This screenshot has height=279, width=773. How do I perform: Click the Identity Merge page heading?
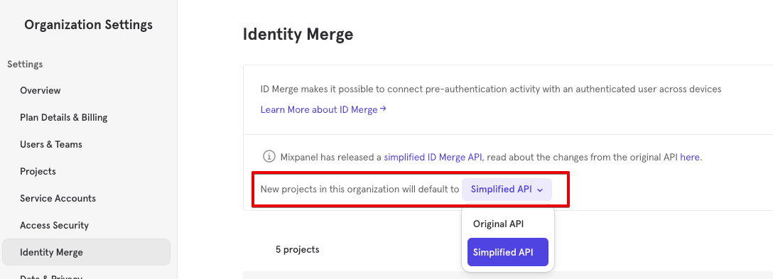point(298,34)
